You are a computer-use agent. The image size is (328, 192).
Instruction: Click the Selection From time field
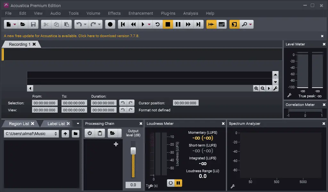coord(45,103)
